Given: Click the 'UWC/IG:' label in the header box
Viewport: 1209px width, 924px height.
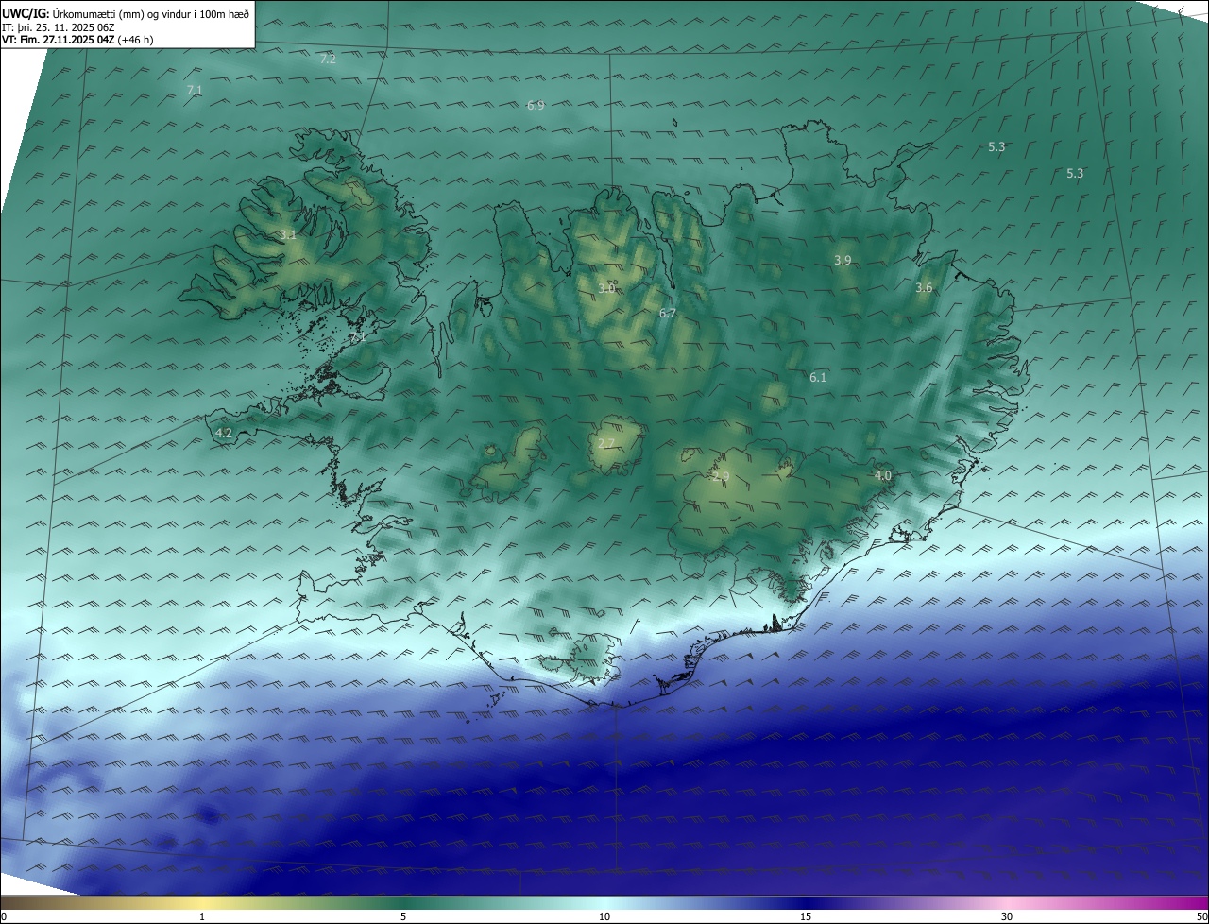Looking at the screenshot, I should coord(26,13).
